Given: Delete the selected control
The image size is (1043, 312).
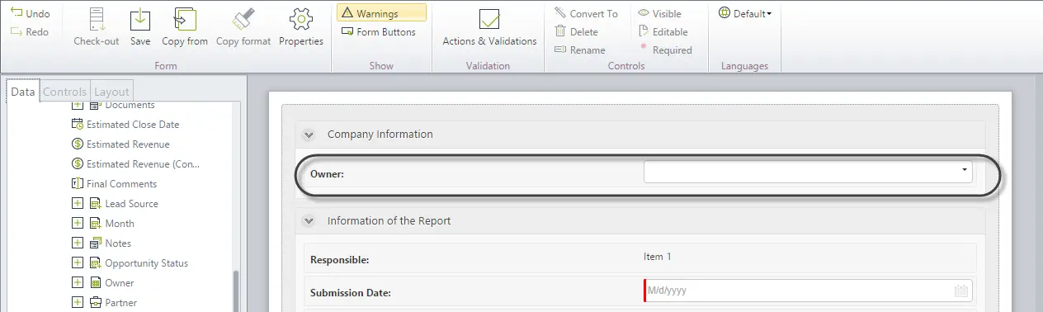Looking at the screenshot, I should 577,32.
